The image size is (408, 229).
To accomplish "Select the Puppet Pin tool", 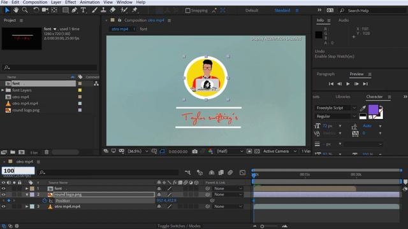I will tap(135, 10).
